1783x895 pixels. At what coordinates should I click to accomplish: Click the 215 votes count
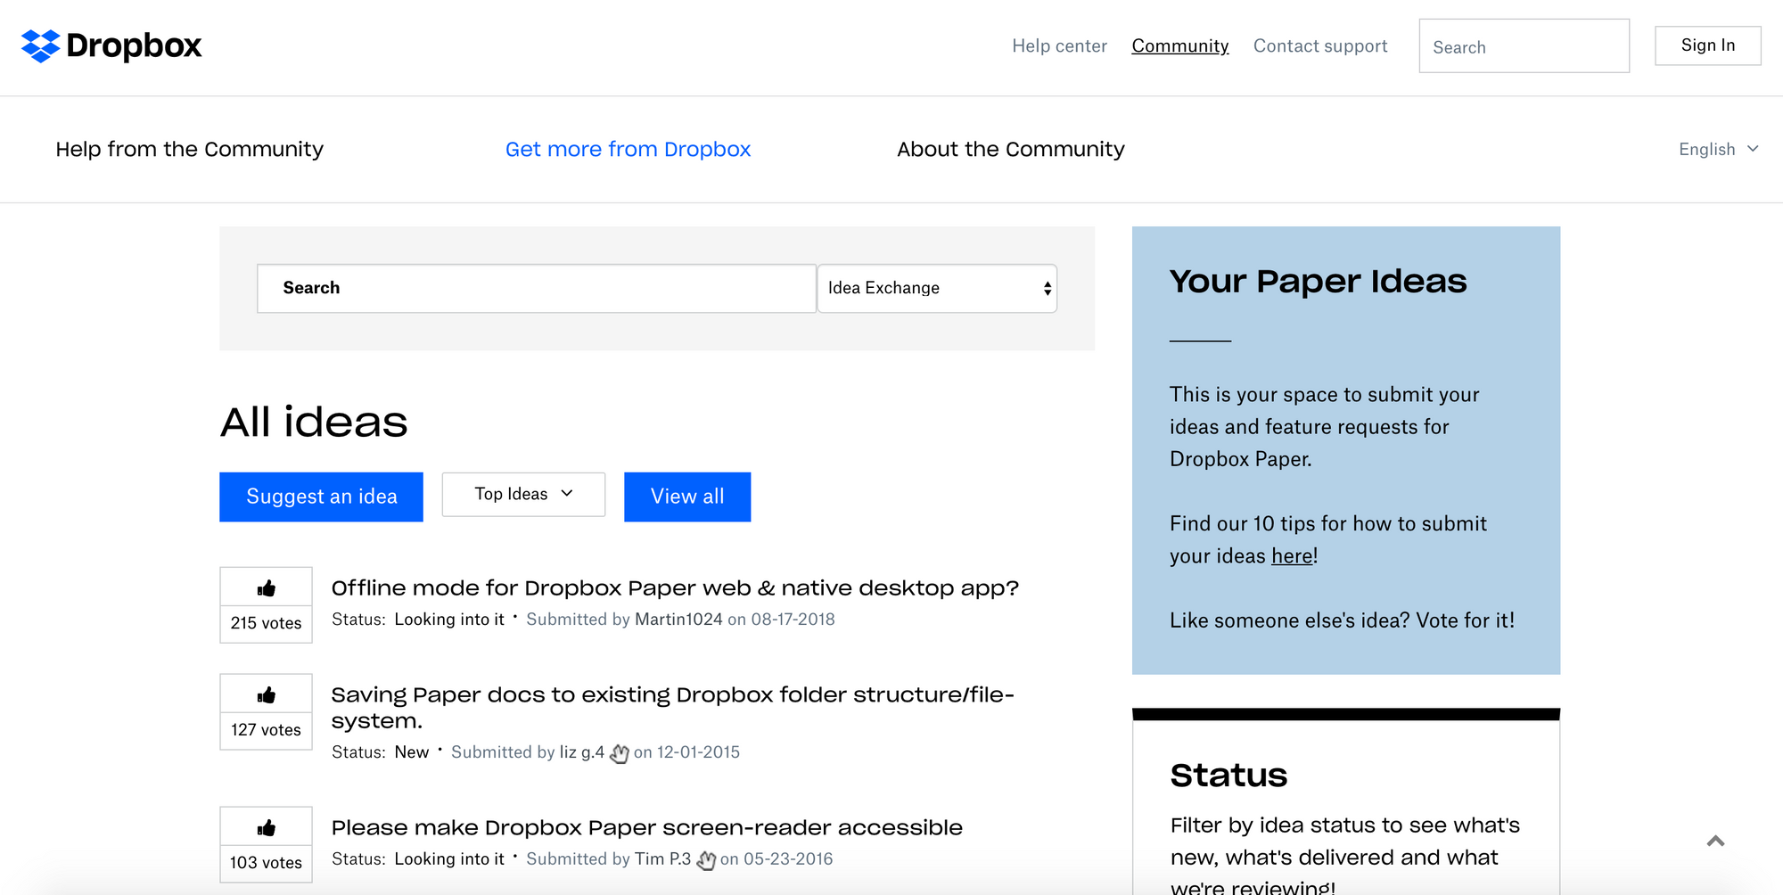[x=266, y=623]
